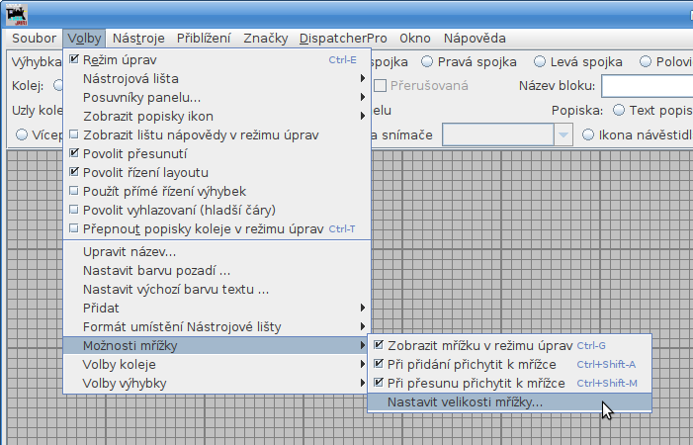Screen dimensions: 693x445
Task: Open the Soubor menu
Action: 34,39
